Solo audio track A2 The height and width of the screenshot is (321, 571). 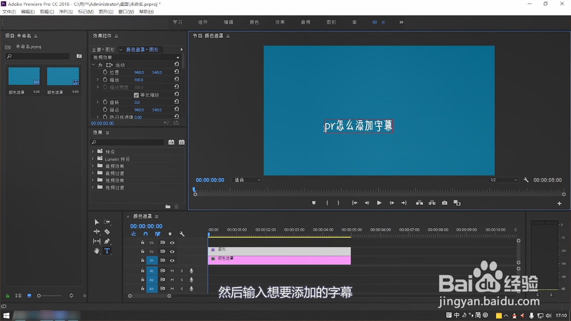(x=182, y=280)
